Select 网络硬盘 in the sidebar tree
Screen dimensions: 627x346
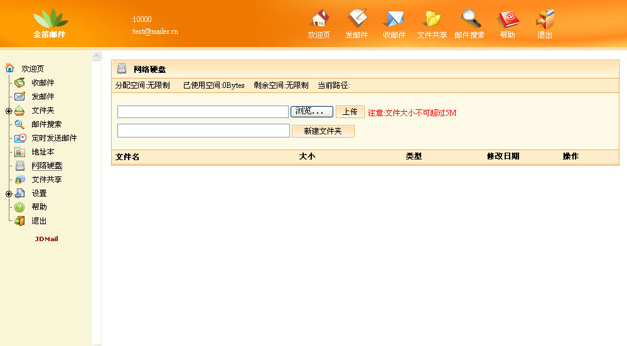(46, 166)
